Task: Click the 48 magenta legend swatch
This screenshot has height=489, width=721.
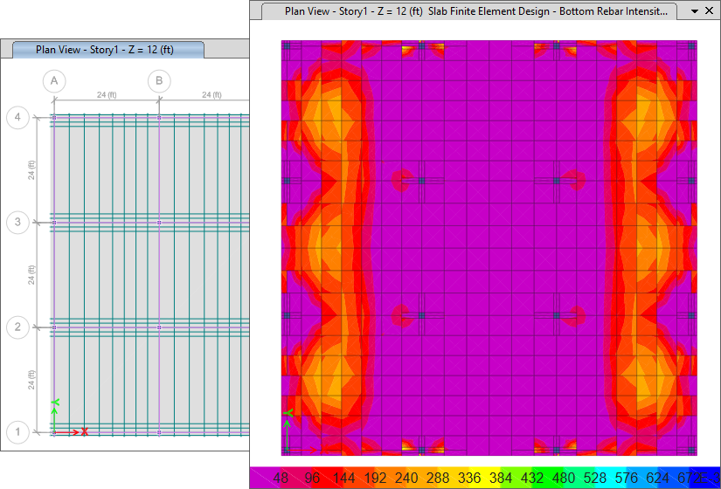Action: [x=281, y=479]
